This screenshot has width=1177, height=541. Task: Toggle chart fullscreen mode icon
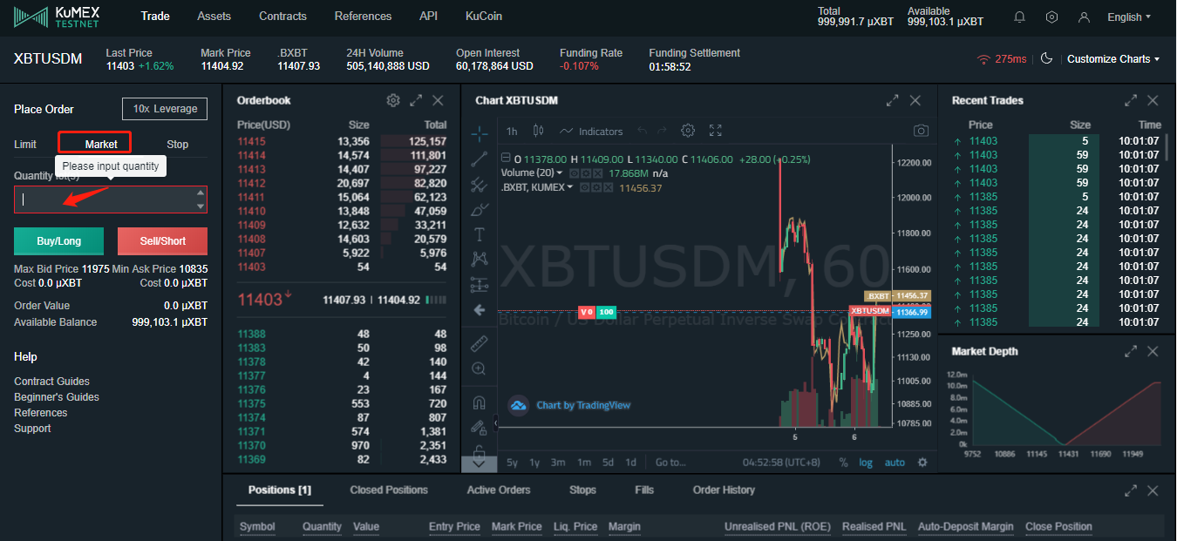pos(716,131)
